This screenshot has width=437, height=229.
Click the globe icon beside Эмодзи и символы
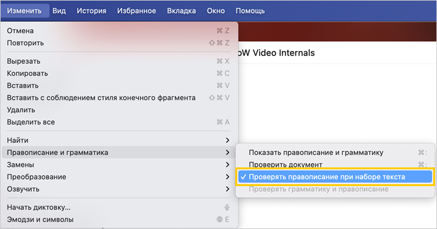pos(220,220)
